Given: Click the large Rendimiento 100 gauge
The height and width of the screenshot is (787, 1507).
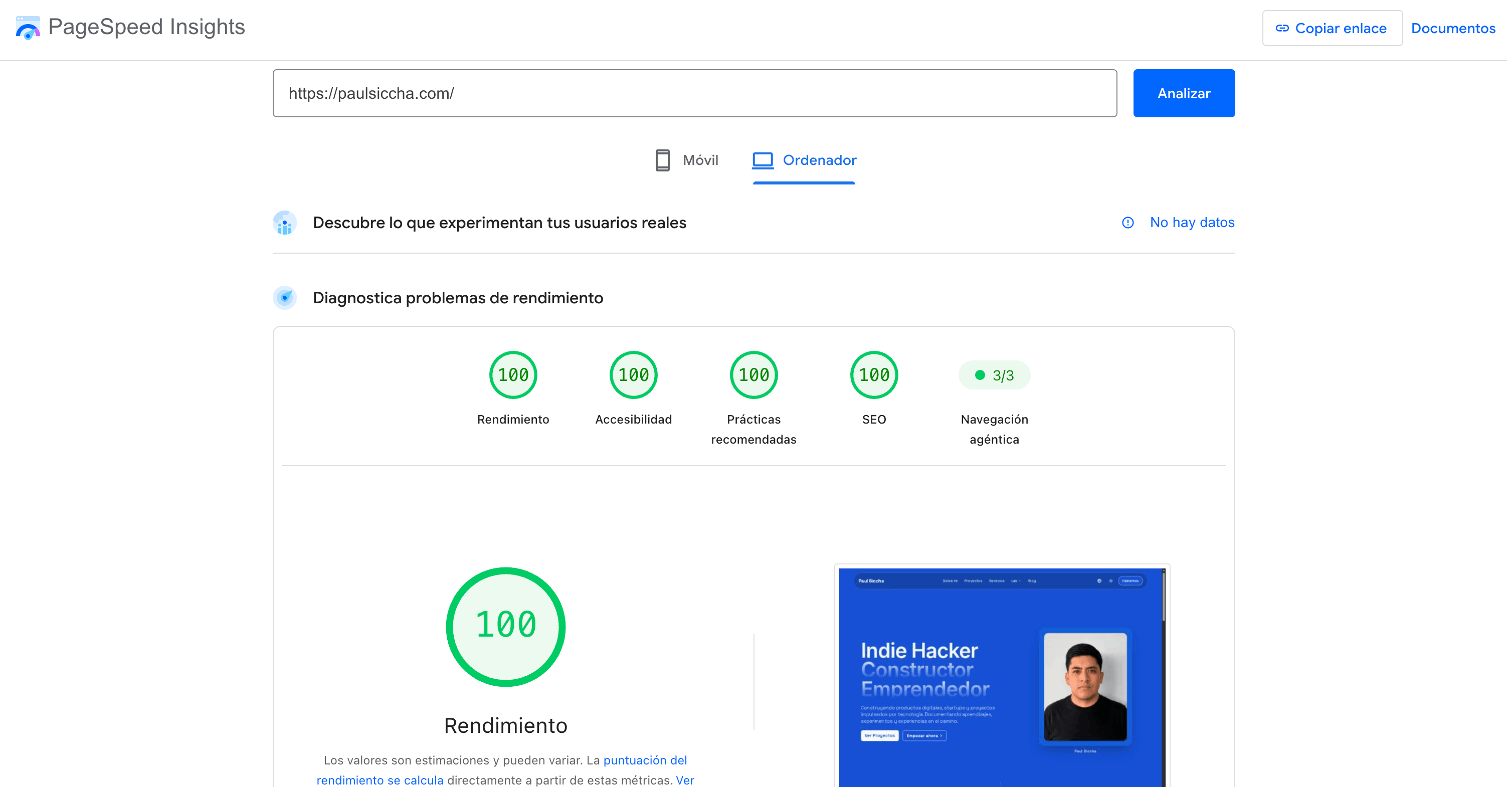Looking at the screenshot, I should (x=505, y=627).
